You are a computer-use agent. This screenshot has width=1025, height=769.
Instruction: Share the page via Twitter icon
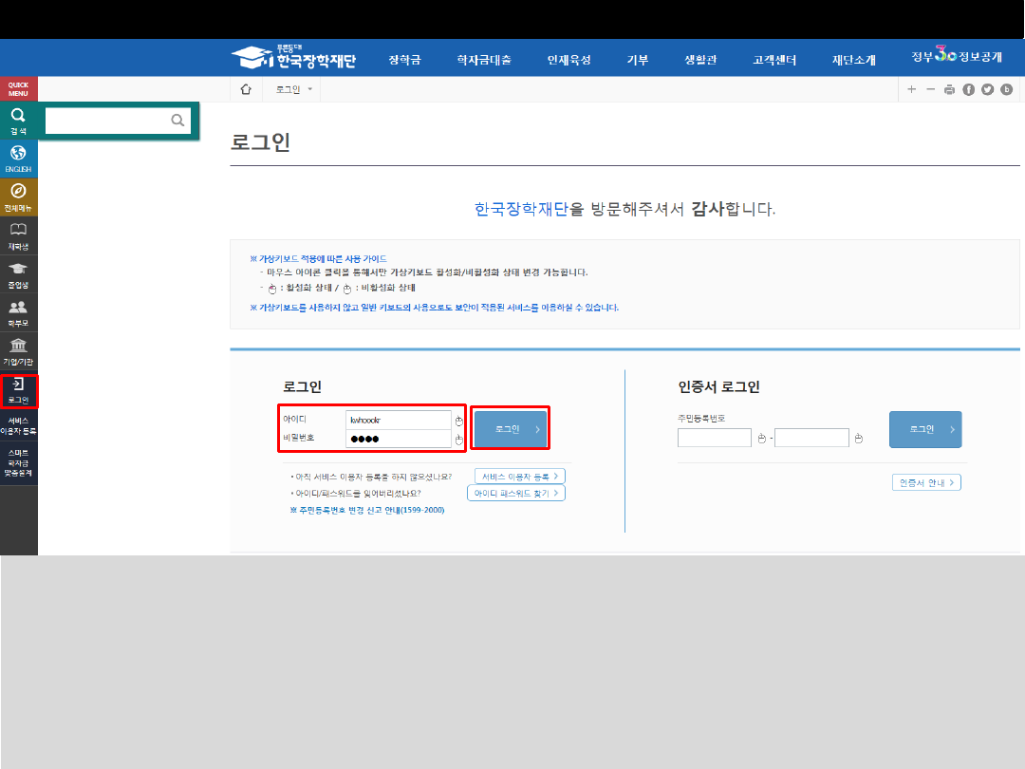pyautogui.click(x=987, y=89)
